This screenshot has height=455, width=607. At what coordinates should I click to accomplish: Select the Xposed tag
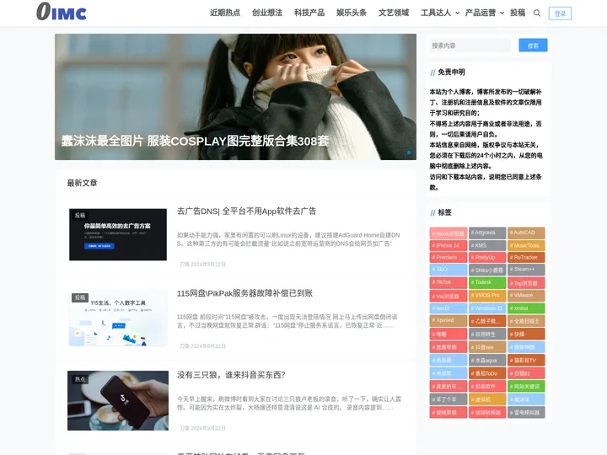[x=449, y=321]
